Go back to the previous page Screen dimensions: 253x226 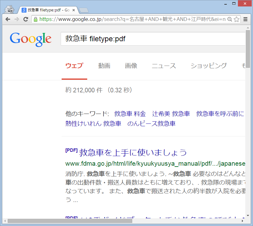click(8, 19)
